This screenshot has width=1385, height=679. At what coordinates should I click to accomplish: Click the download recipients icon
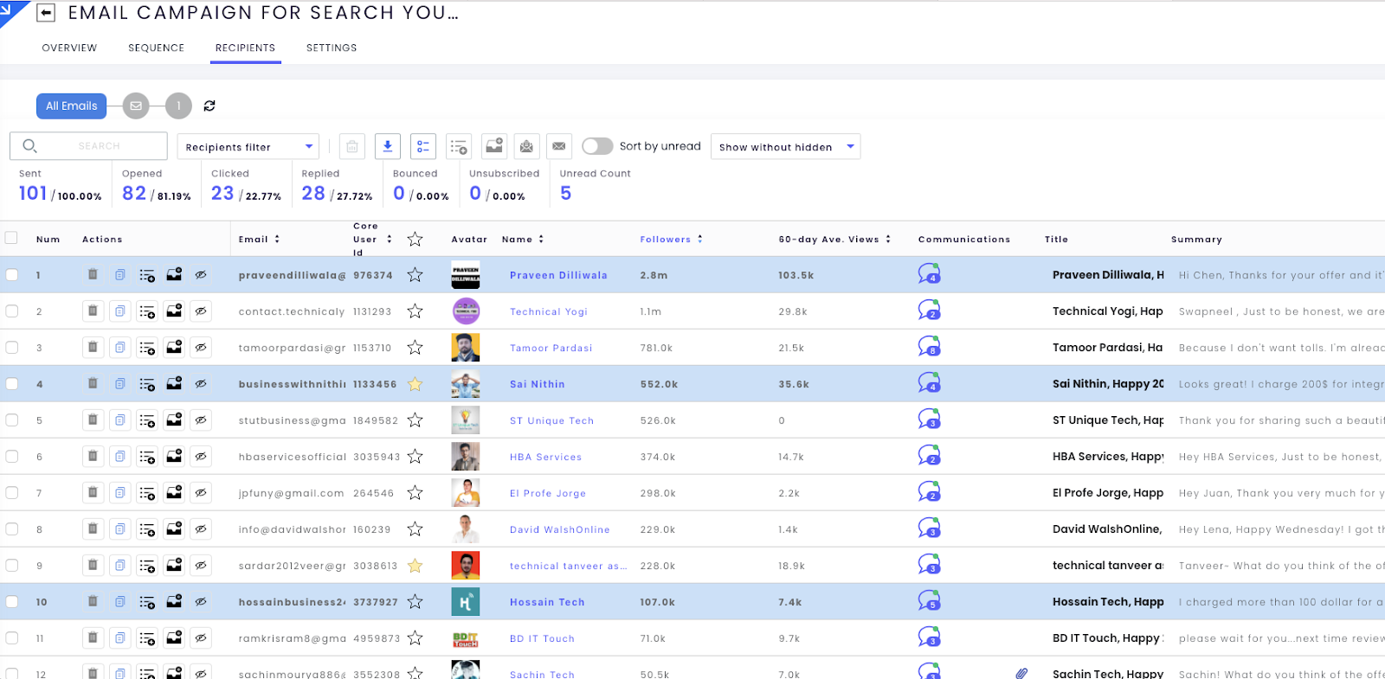click(388, 146)
